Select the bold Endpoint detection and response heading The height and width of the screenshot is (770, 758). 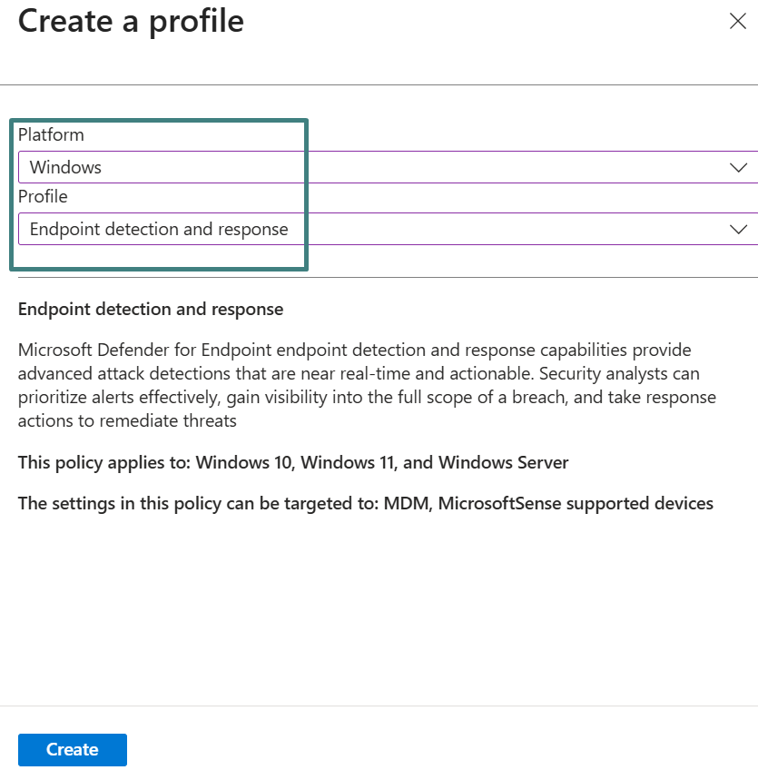coord(151,310)
